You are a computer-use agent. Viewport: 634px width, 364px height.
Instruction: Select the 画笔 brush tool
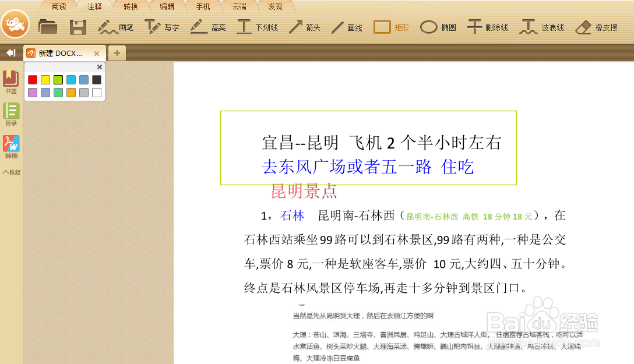point(115,27)
